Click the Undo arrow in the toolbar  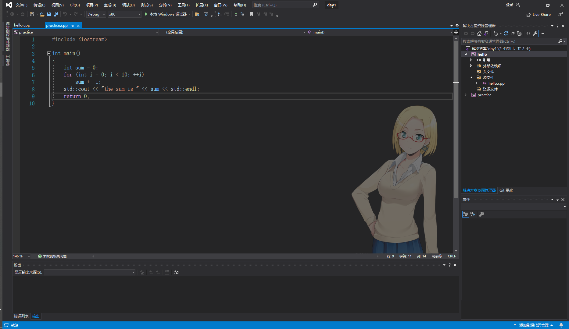(65, 14)
